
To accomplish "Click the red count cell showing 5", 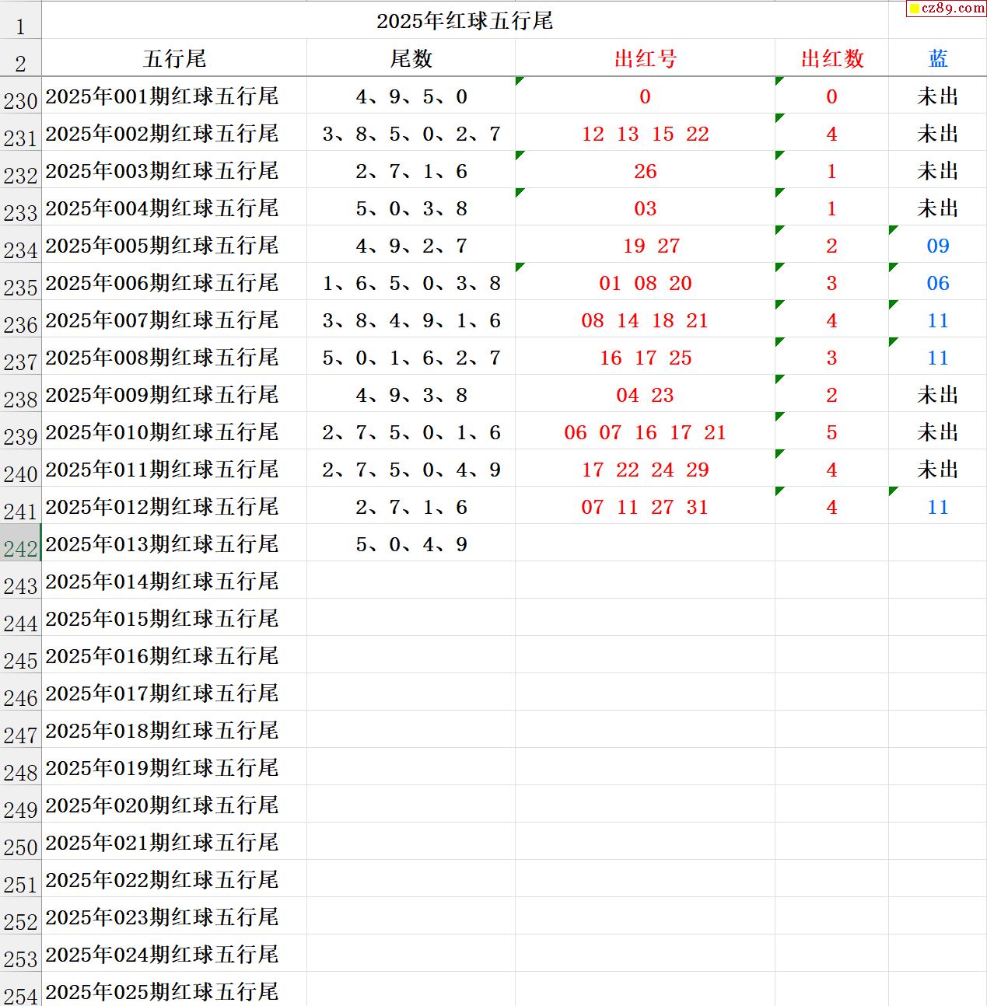I will pyautogui.click(x=831, y=432).
